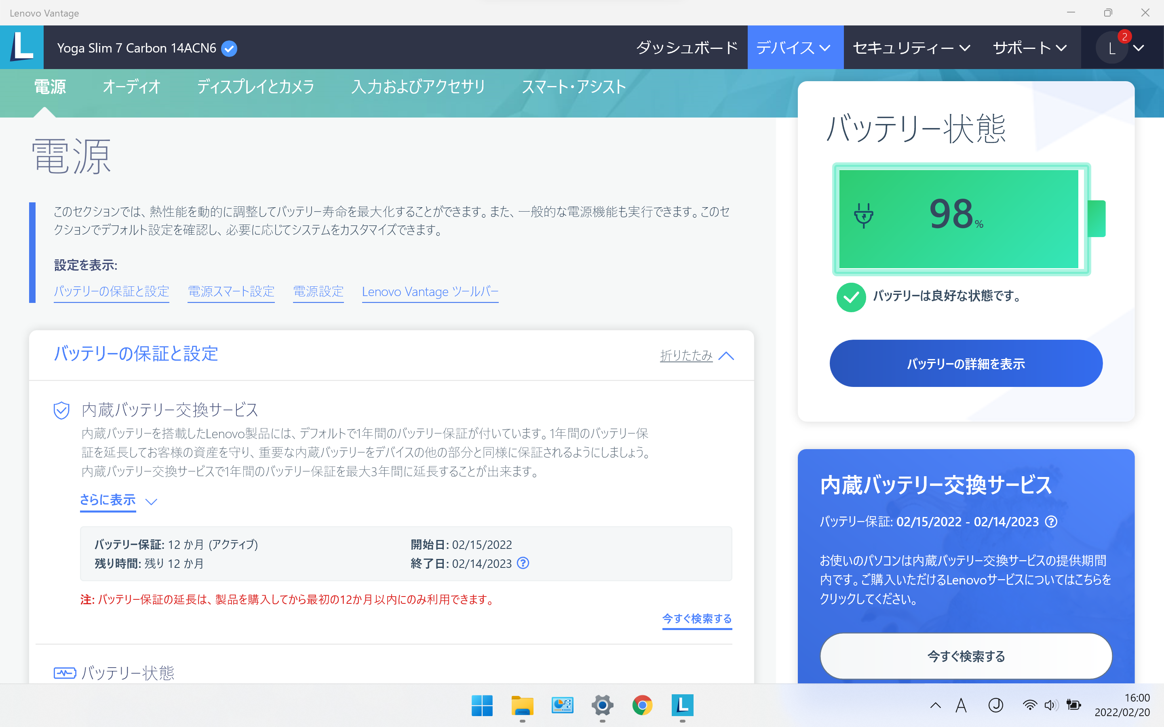Switch to the オーディオ tab
1164x727 pixels.
pos(131,87)
